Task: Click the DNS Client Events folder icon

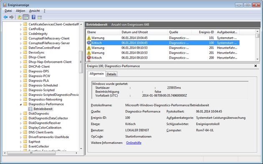Action: (25, 132)
